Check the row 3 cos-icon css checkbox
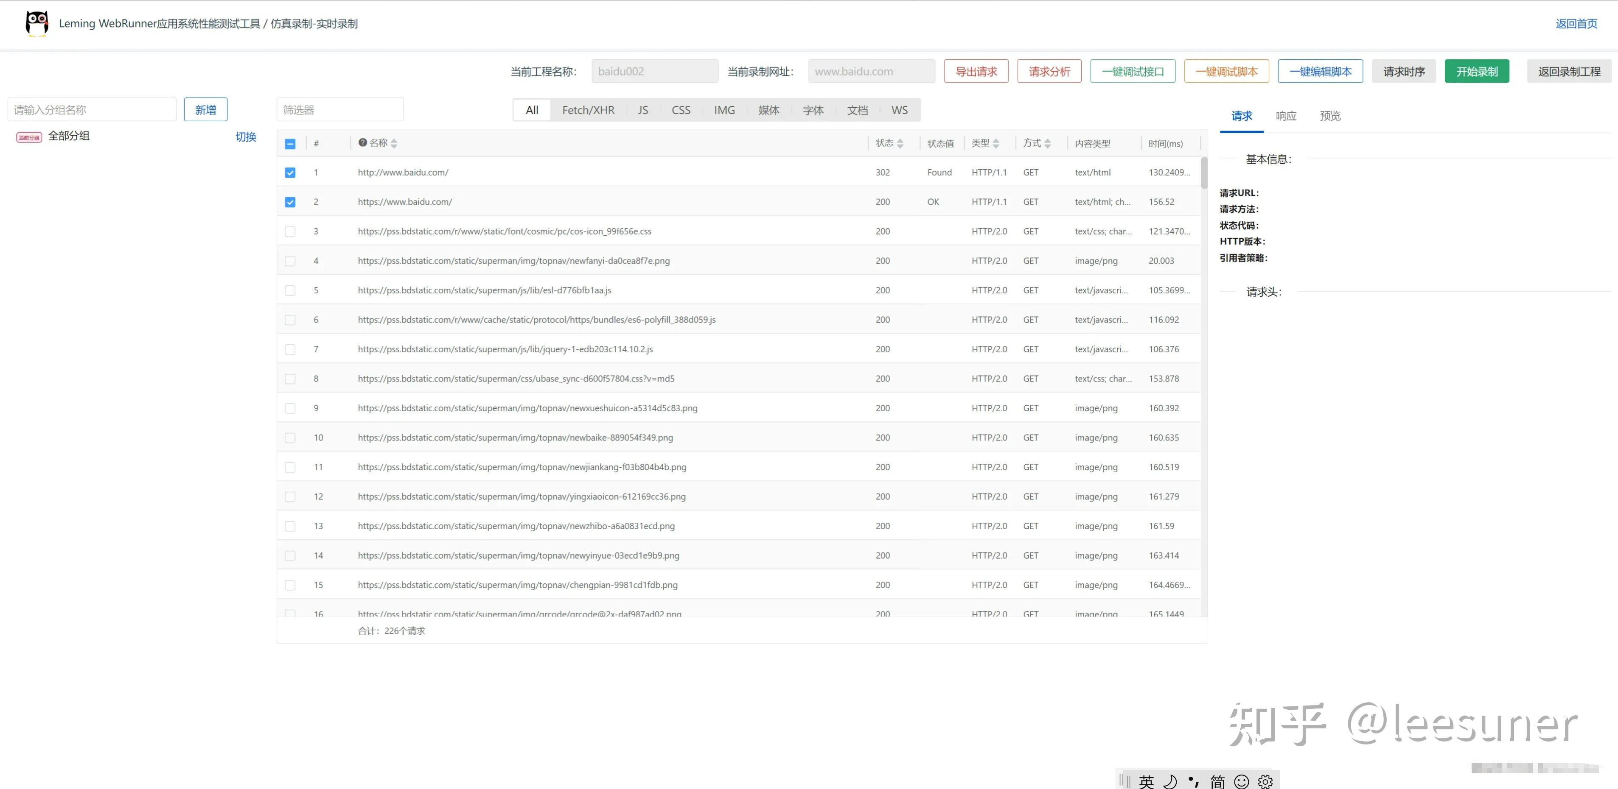This screenshot has height=789, width=1618. [x=290, y=231]
